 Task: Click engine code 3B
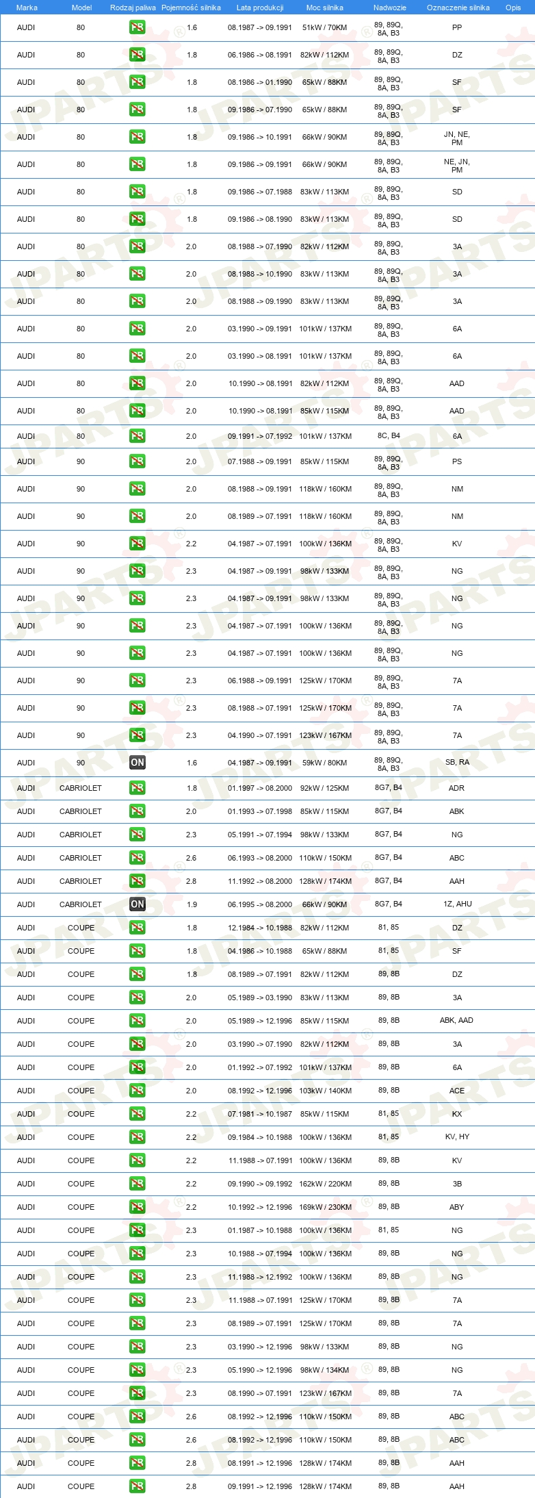point(457,1184)
